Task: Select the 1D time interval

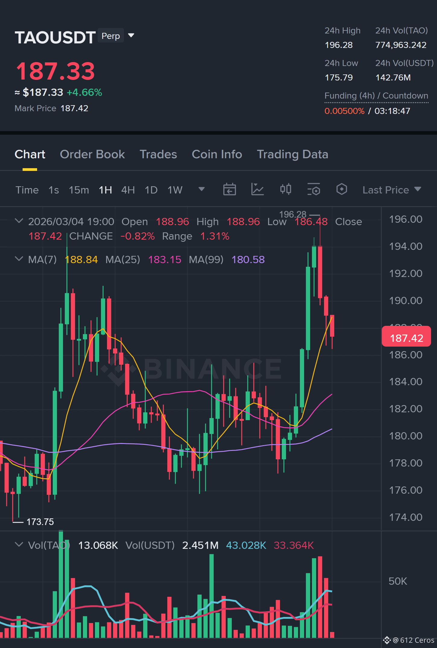Action: 151,190
